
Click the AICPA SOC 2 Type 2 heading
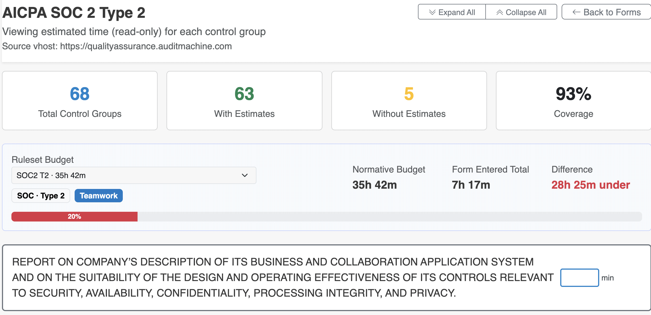(74, 13)
